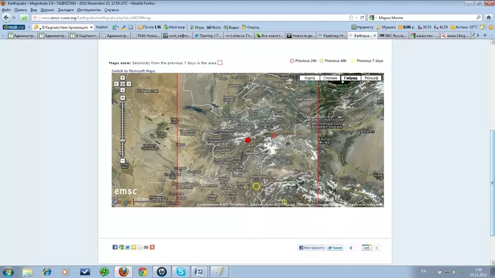Click the large yellow earthquake circle marker
The height and width of the screenshot is (278, 495).
[256, 186]
